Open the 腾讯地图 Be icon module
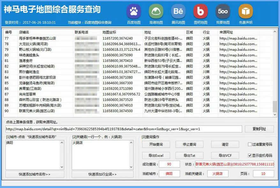The height and width of the screenshot is (188, 280). (178, 11)
